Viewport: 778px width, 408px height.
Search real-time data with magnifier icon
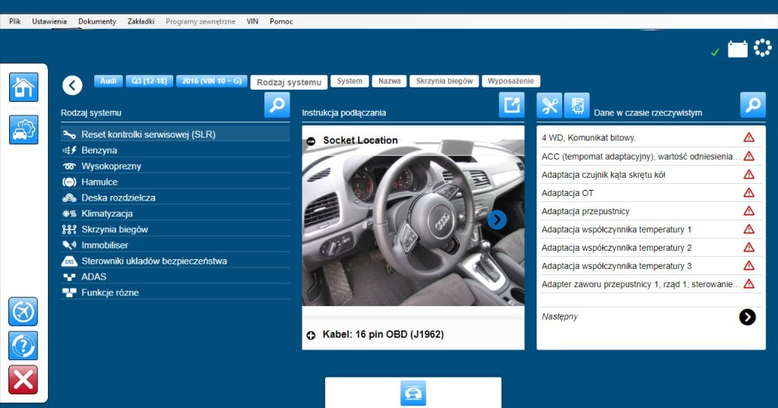(753, 105)
